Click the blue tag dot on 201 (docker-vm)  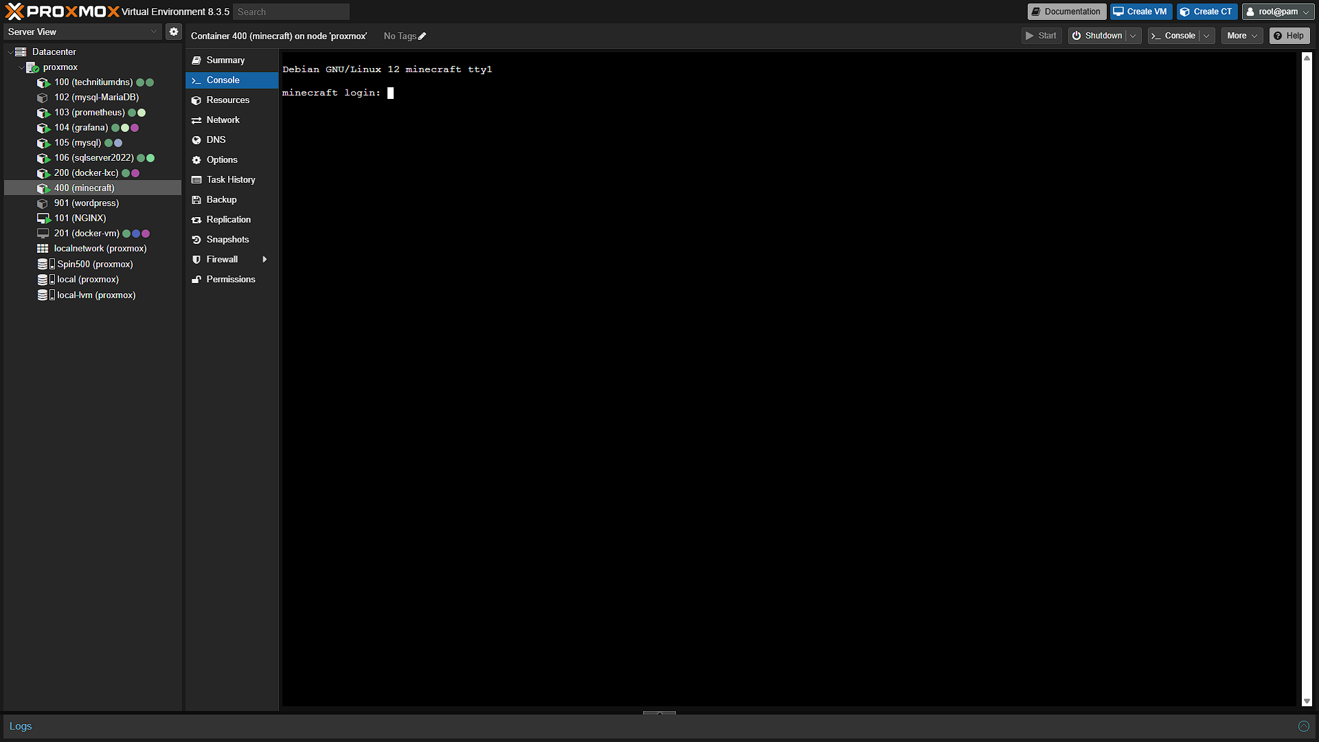tap(136, 234)
